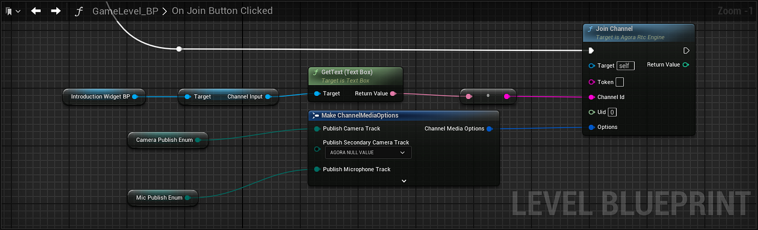Click the function icon before GameLevel_BP
The width and height of the screenshot is (758, 230).
(79, 11)
